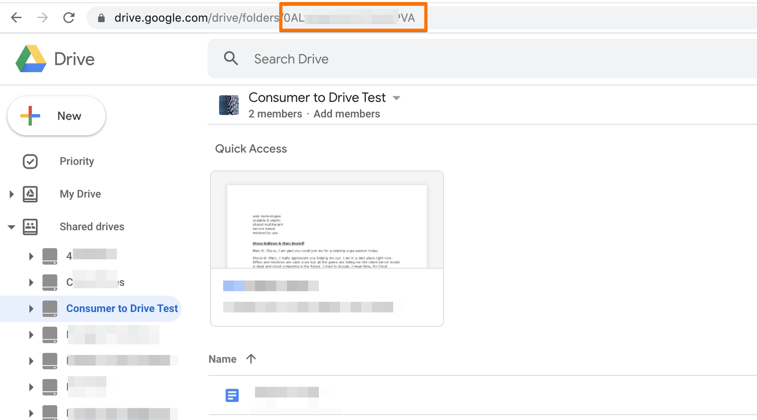Open My Drive in the sidebar
The width and height of the screenshot is (757, 420).
(x=80, y=194)
